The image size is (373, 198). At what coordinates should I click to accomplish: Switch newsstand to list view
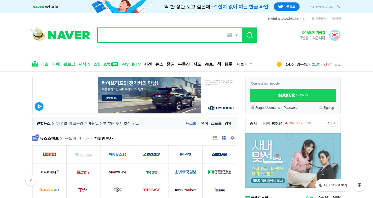(x=215, y=138)
